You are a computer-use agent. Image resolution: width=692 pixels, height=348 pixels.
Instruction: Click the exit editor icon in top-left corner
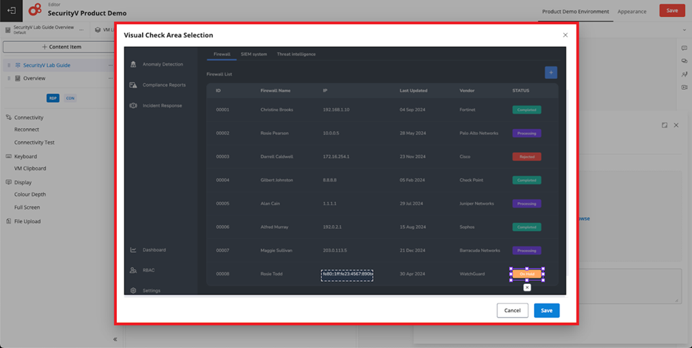pos(11,11)
